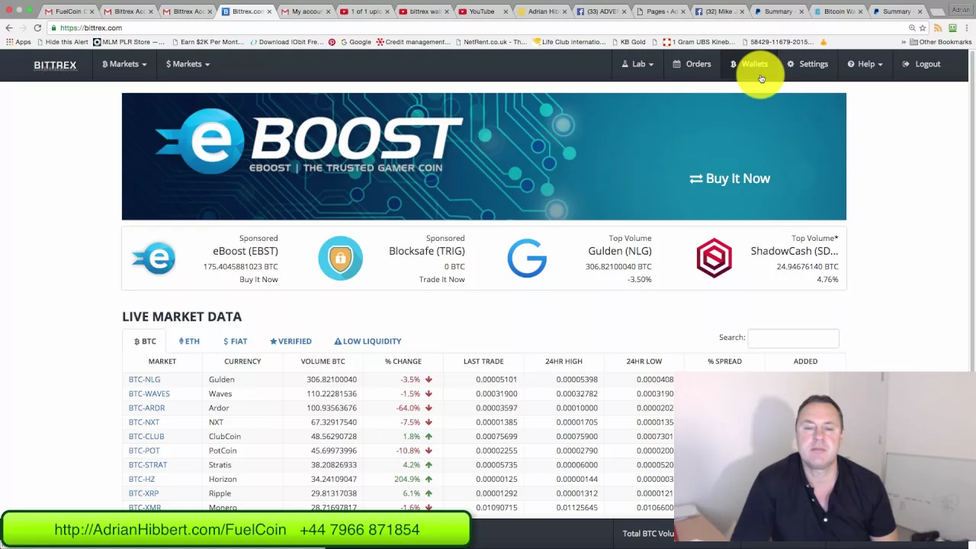Open the KB Gold bookmark
Screen dimensions: 976x549
click(628, 42)
